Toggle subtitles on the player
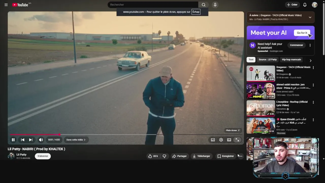 213,140
